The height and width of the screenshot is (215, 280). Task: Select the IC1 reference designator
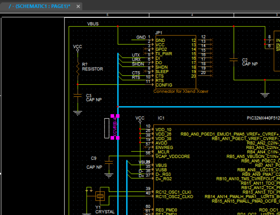pyautogui.click(x=161, y=118)
